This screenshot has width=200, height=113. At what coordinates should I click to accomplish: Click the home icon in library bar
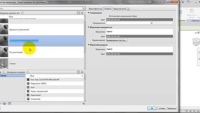coord(1,72)
